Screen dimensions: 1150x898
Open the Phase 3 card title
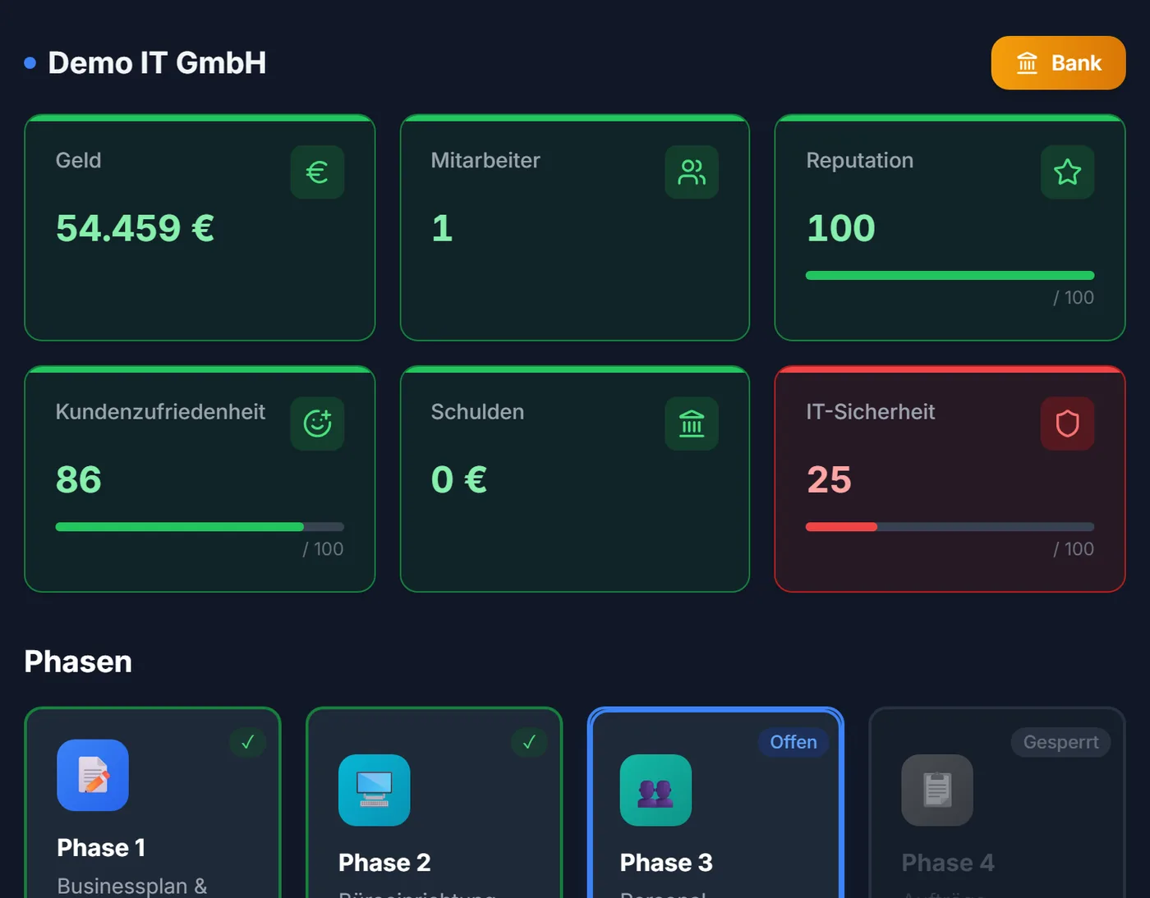[x=666, y=862]
